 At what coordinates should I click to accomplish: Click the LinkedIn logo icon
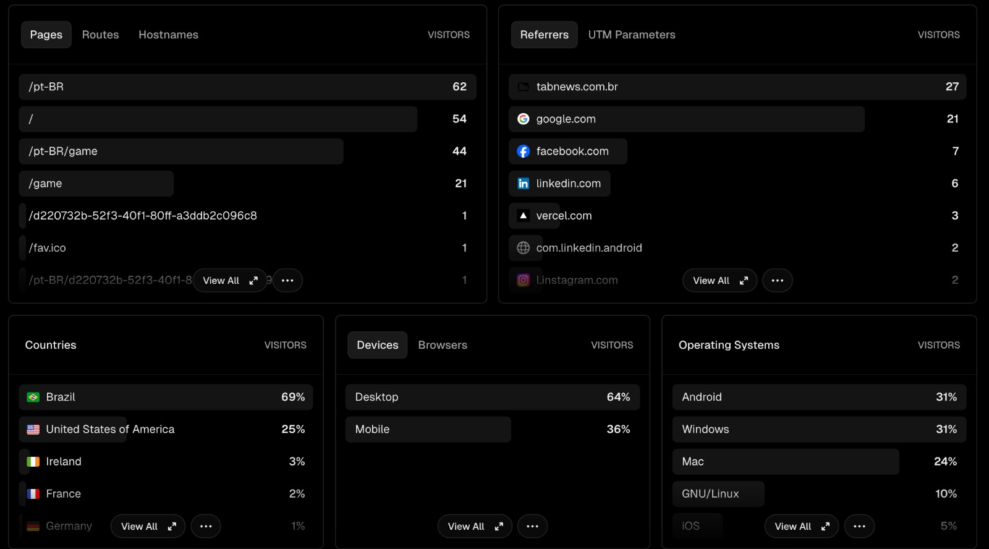tap(523, 184)
